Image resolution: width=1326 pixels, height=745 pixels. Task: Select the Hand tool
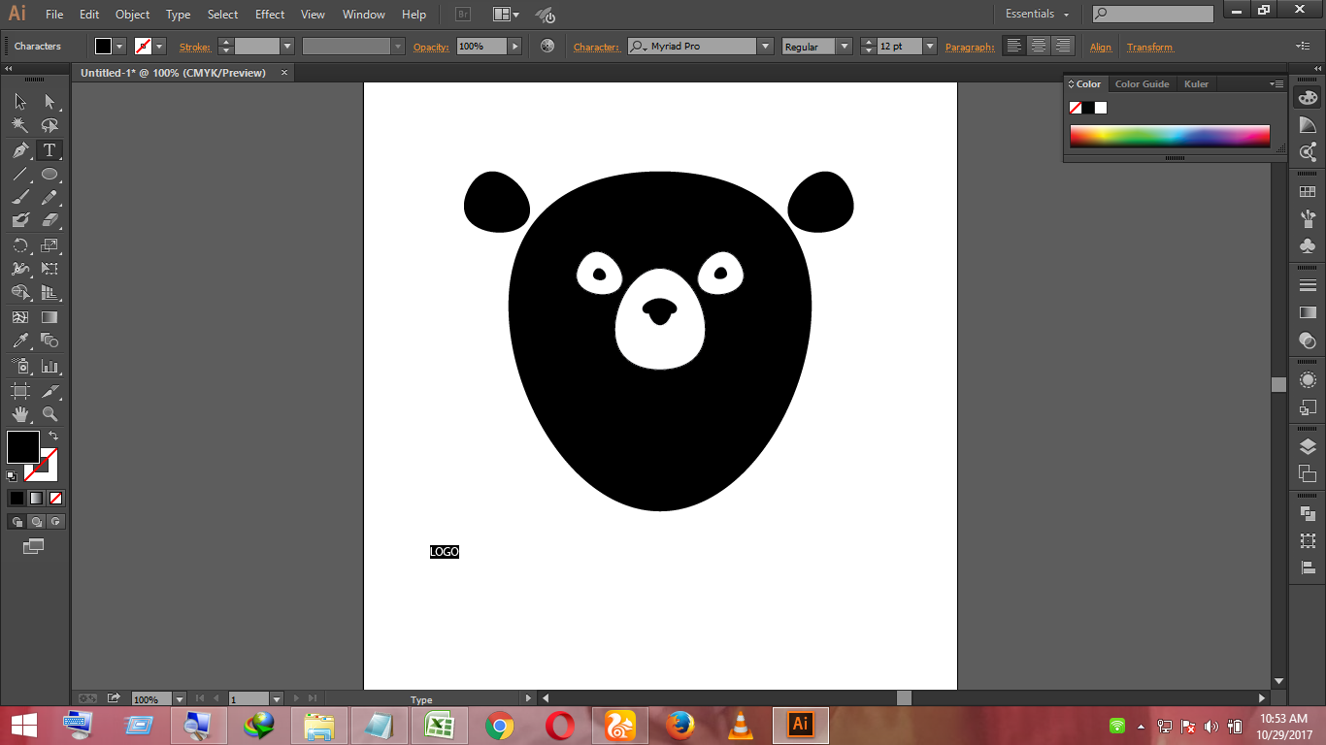(20, 414)
